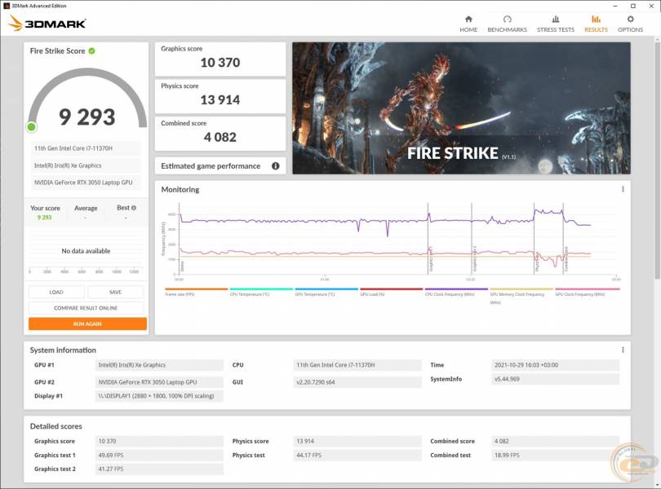Click the LOAD button
Screen dimensions: 661x489
[x=56, y=292]
